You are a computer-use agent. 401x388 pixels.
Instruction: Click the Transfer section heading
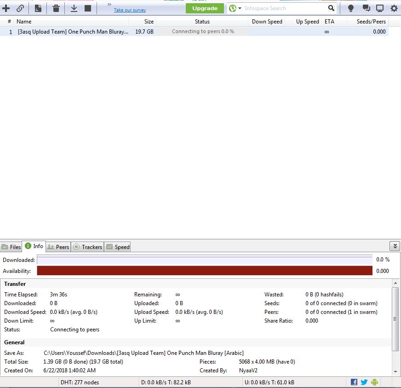15,284
